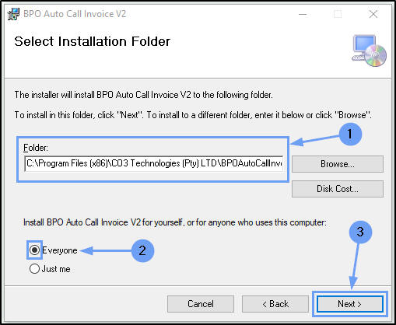This screenshot has height=325, width=396.
Task: Select the Everyone radio button
Action: point(34,250)
